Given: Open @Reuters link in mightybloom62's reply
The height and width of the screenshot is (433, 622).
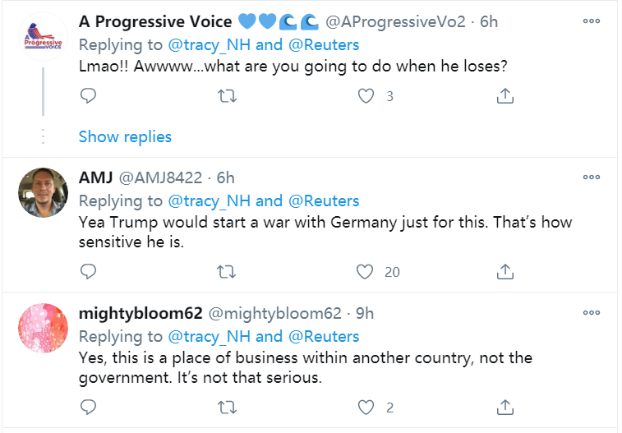Looking at the screenshot, I should coord(324,337).
